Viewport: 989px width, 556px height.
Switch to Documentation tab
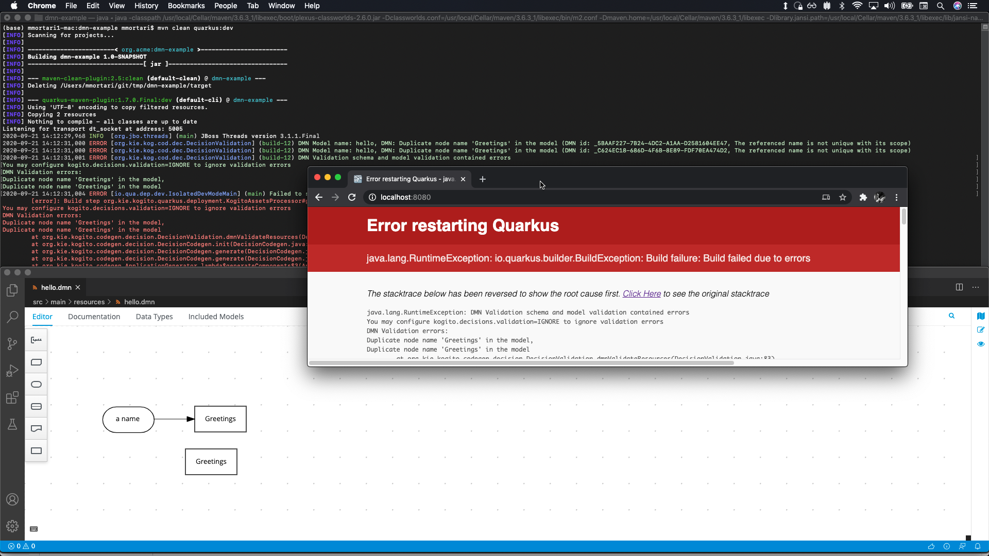coord(94,317)
